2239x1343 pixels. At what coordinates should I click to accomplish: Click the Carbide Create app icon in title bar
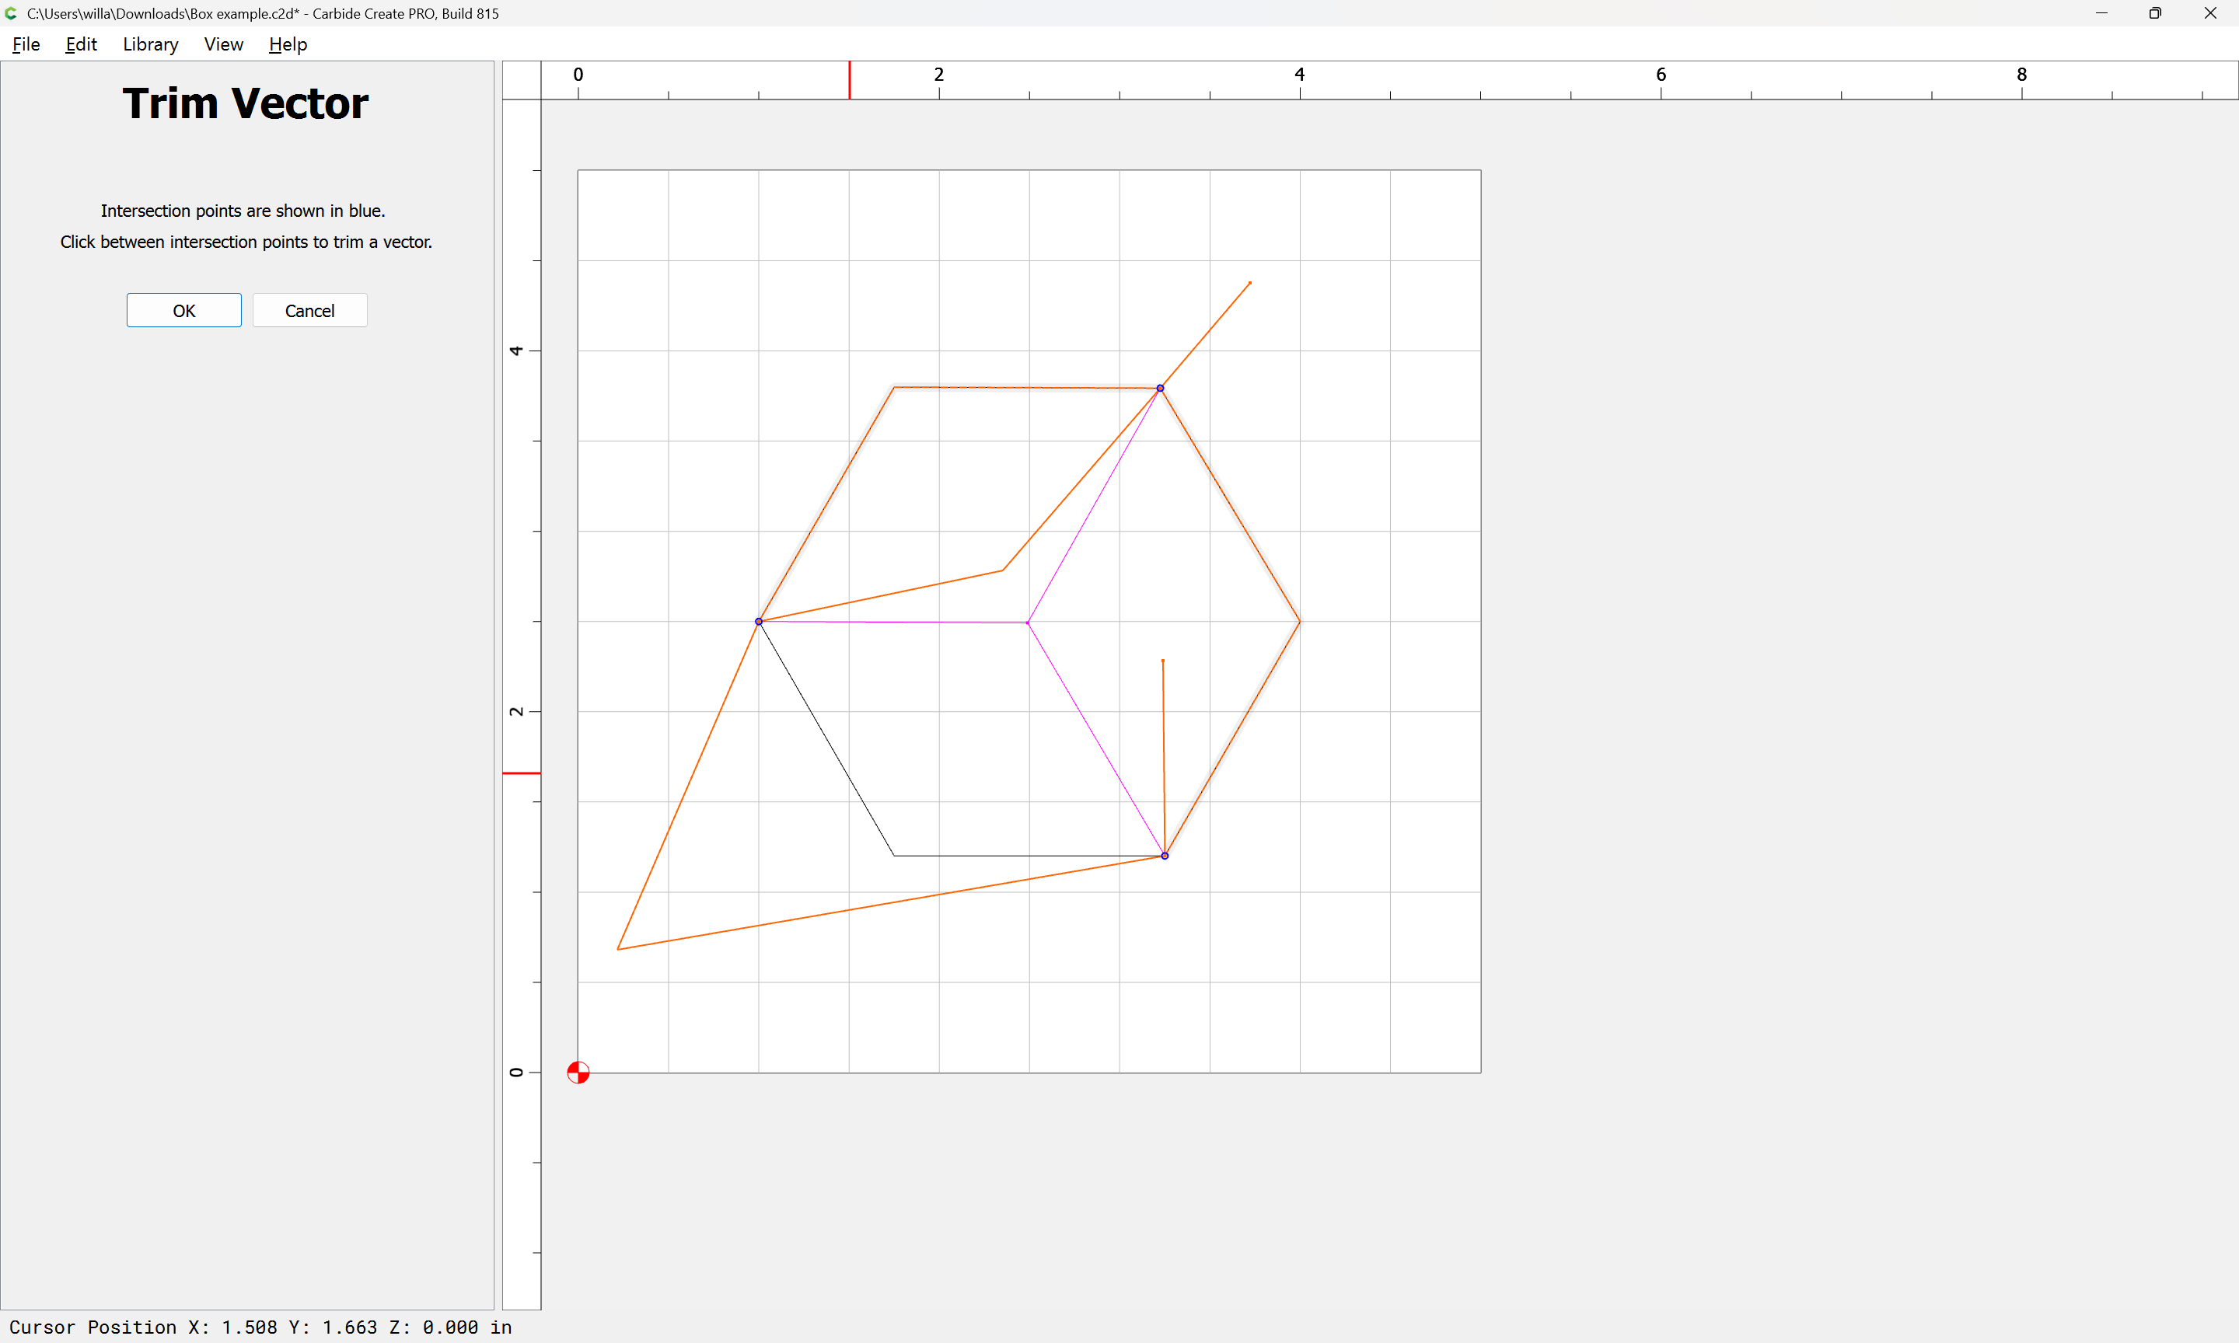pos(11,12)
